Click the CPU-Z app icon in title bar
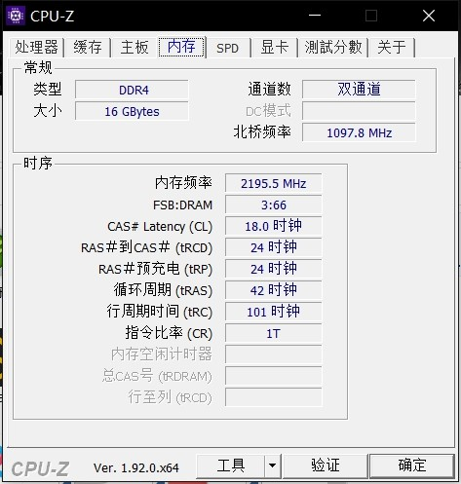Screen dimensions: 461x484 pyautogui.click(x=16, y=16)
